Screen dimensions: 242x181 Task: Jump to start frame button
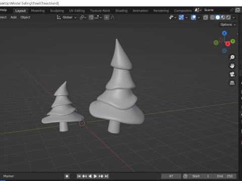click(x=79, y=176)
